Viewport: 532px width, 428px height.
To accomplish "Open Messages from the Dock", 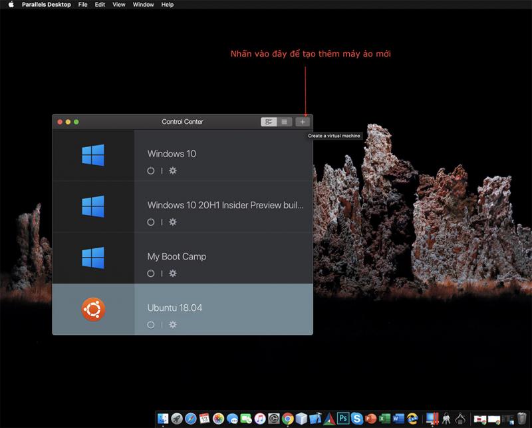I will click(232, 419).
